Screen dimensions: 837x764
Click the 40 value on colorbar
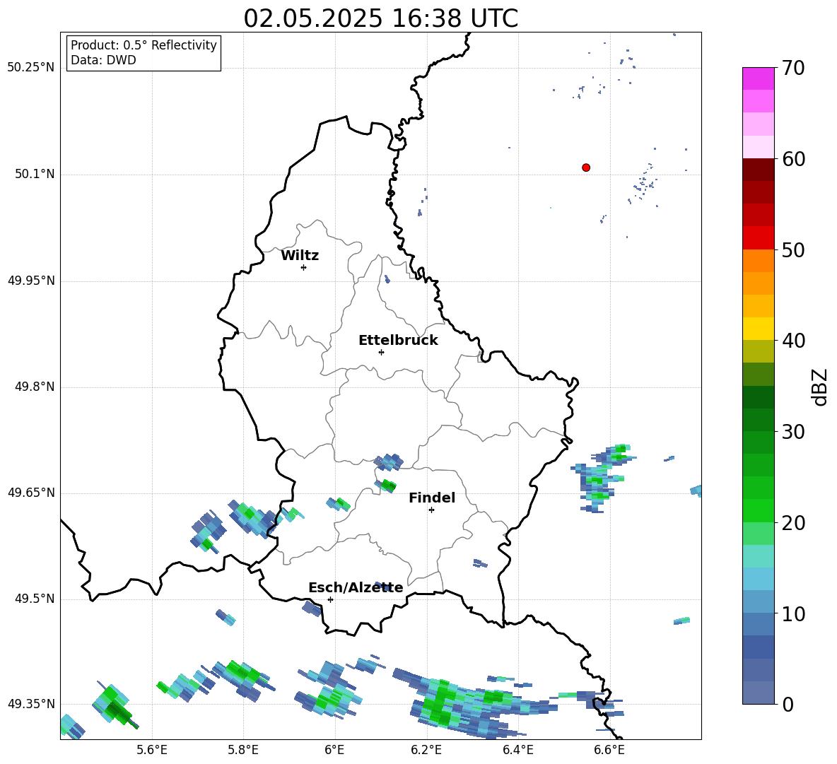coord(793,341)
